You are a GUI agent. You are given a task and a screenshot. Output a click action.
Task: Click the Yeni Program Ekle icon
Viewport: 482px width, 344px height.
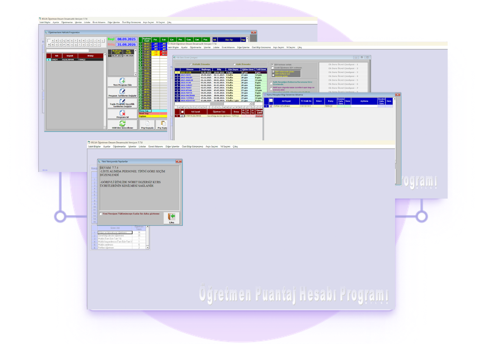[x=122, y=81]
